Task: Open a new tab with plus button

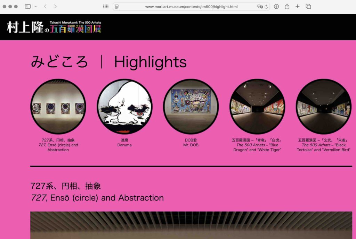Action: 298,7
